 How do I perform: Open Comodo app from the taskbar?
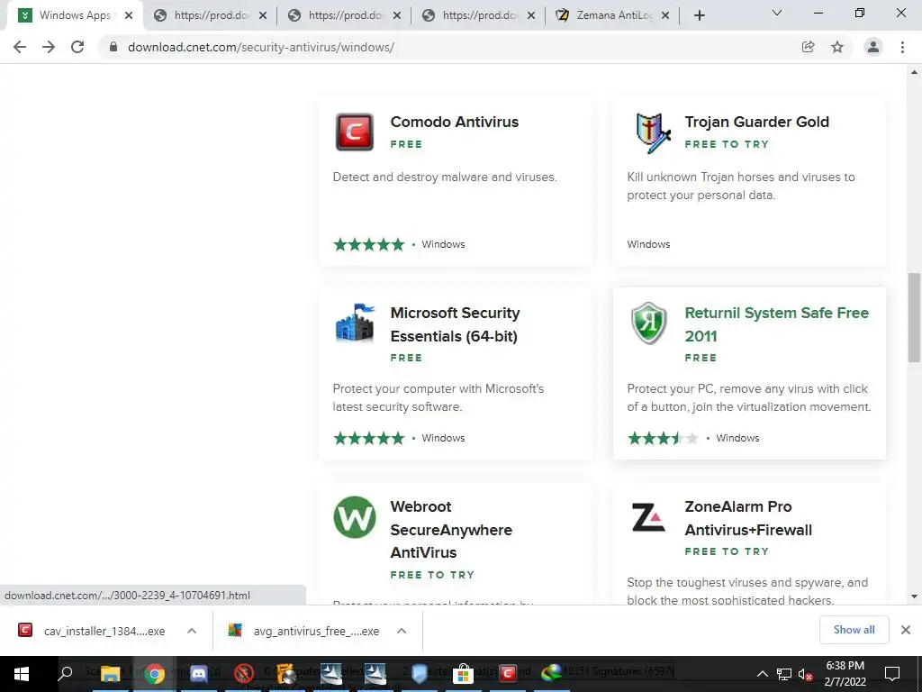(x=508, y=674)
